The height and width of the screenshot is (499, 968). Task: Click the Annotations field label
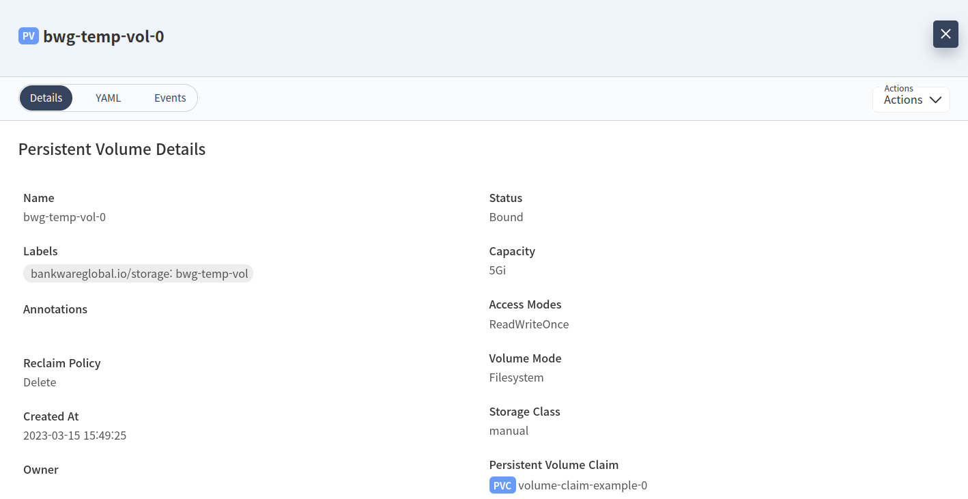point(55,309)
